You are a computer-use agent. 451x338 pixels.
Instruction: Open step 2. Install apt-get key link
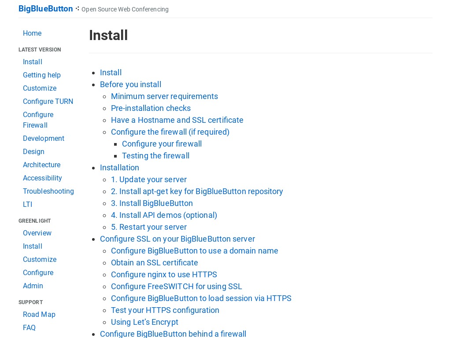(197, 191)
